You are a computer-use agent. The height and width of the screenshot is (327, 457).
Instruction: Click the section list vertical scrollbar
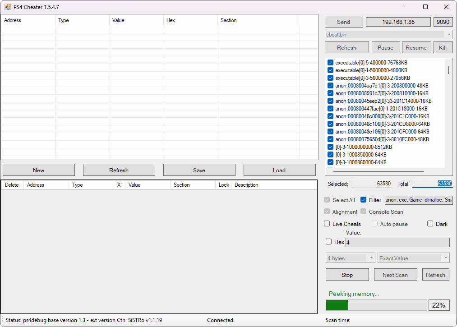[448, 70]
